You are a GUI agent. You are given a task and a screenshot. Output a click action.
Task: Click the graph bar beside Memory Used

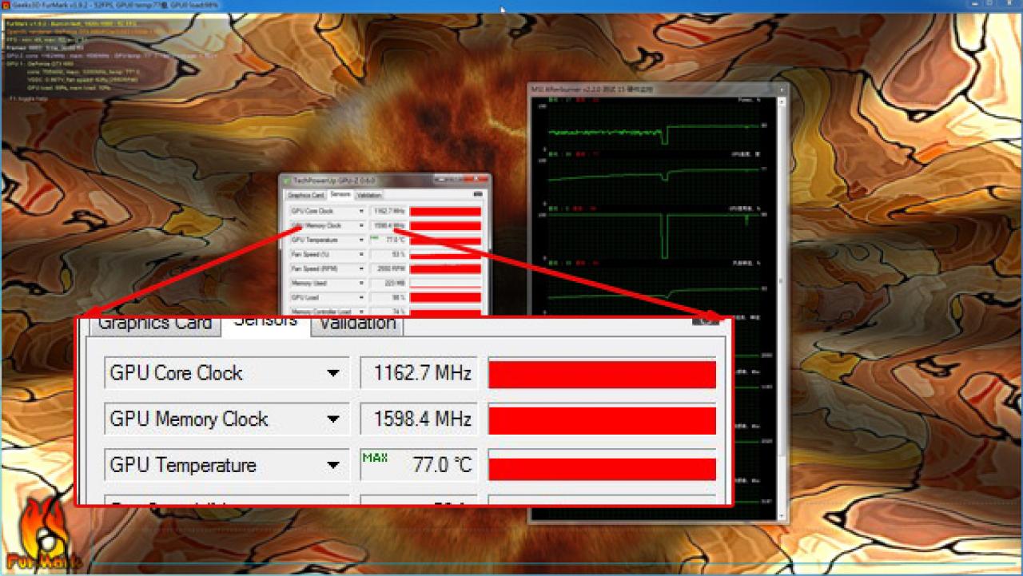[445, 283]
